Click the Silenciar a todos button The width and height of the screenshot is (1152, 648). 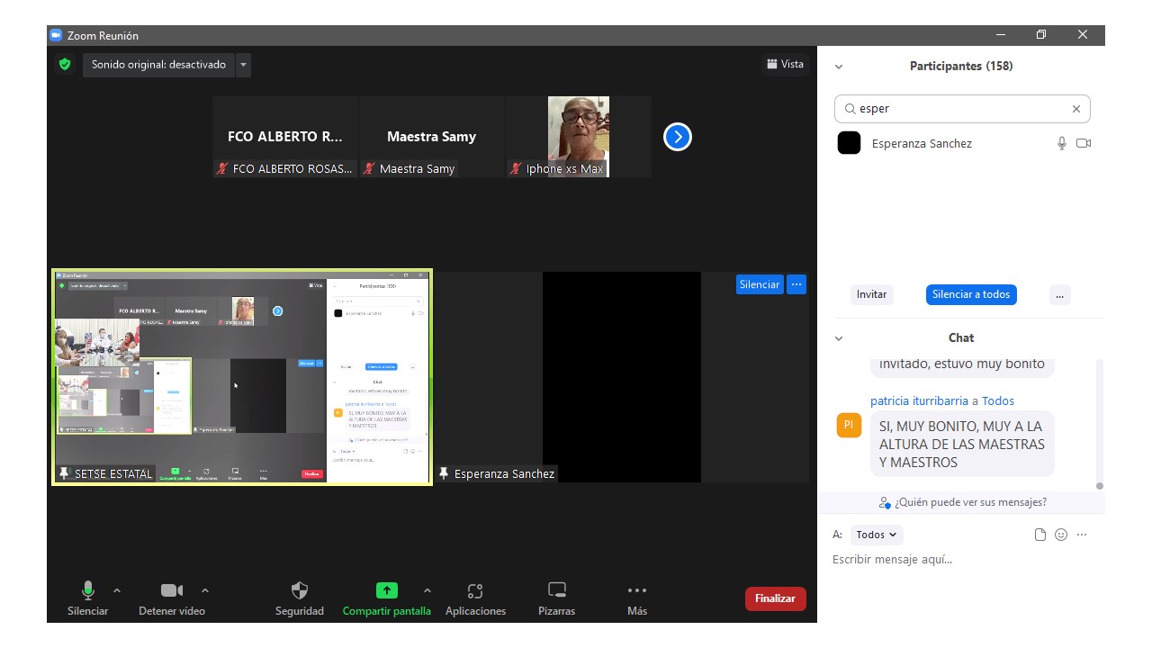point(971,294)
